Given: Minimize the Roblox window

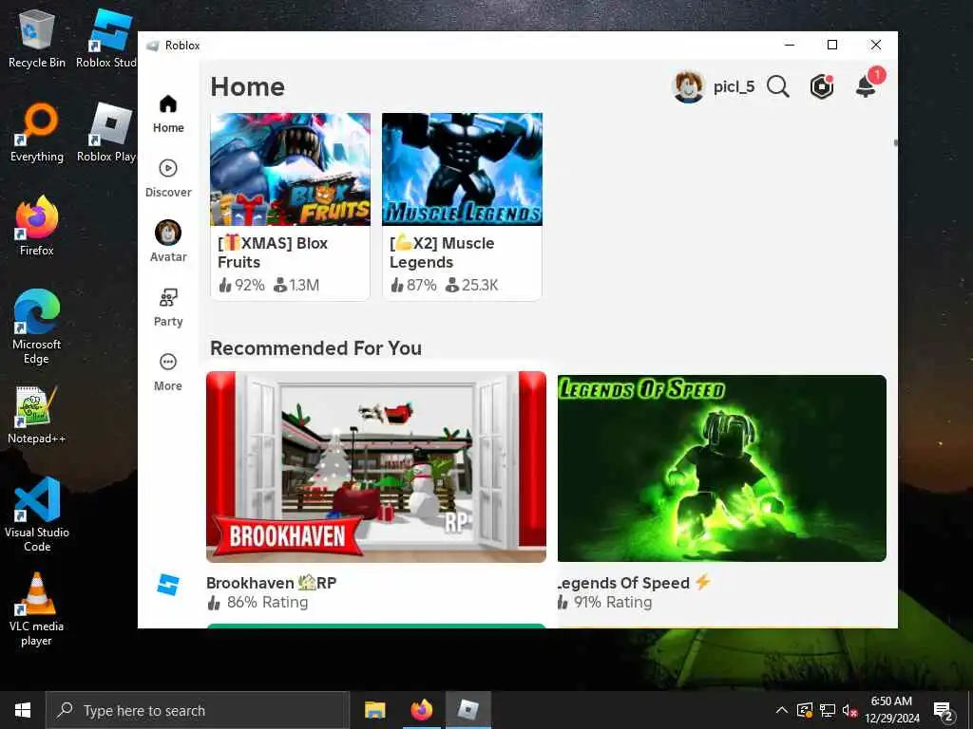Looking at the screenshot, I should click(x=790, y=45).
